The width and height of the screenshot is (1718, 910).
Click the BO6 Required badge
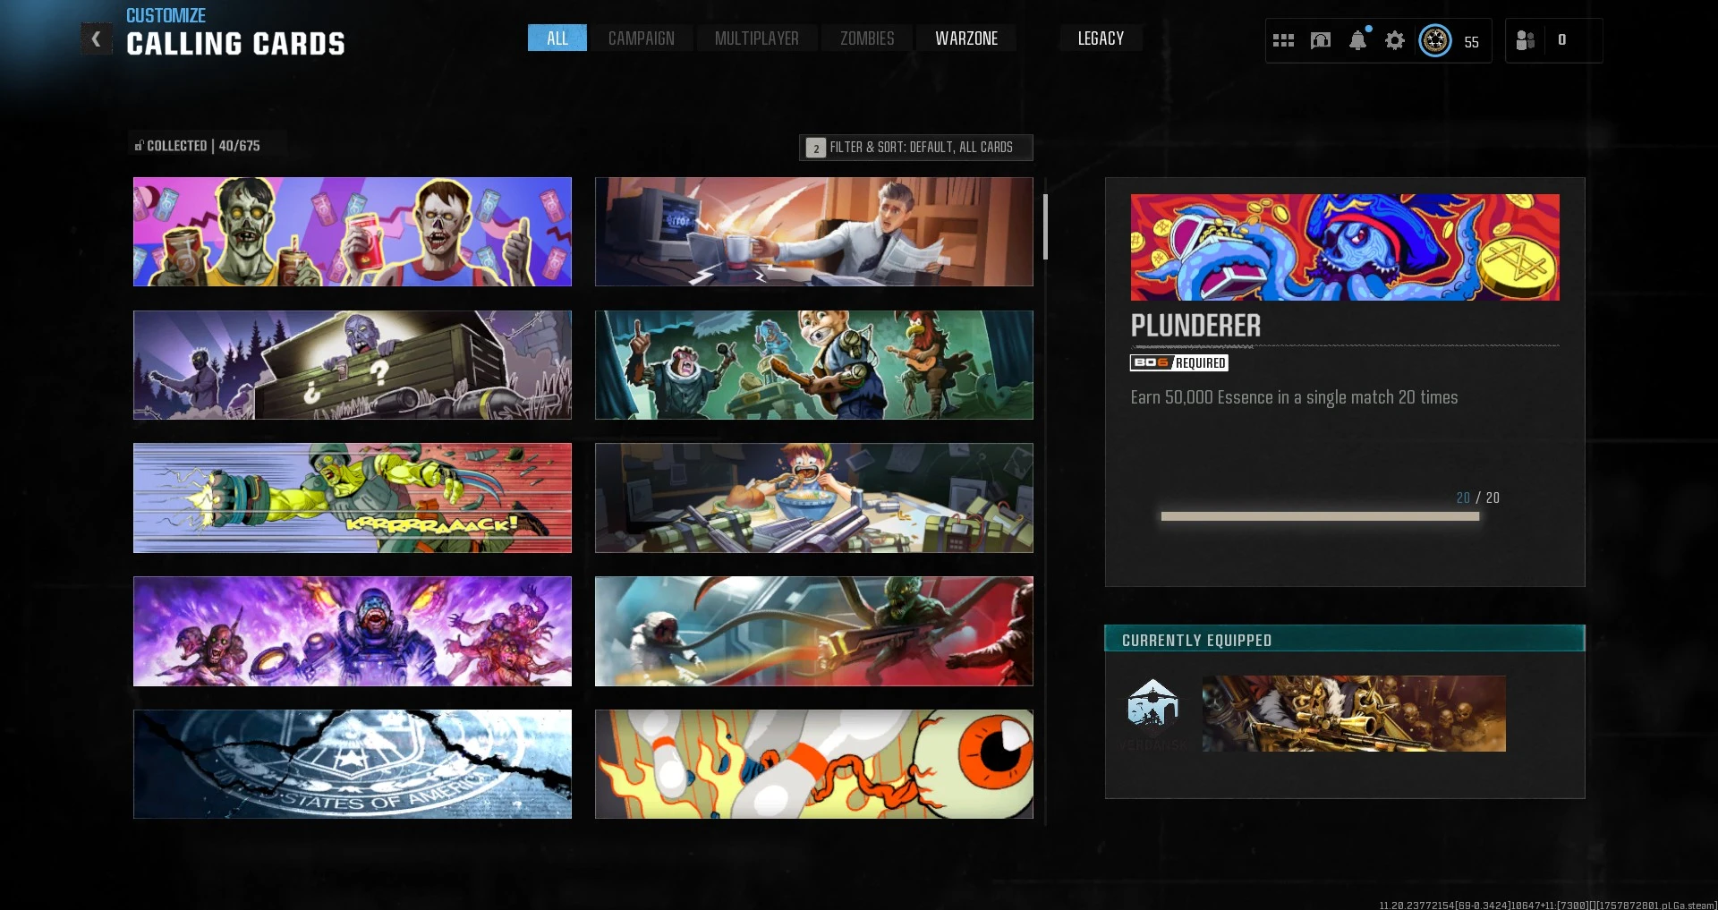1179,362
